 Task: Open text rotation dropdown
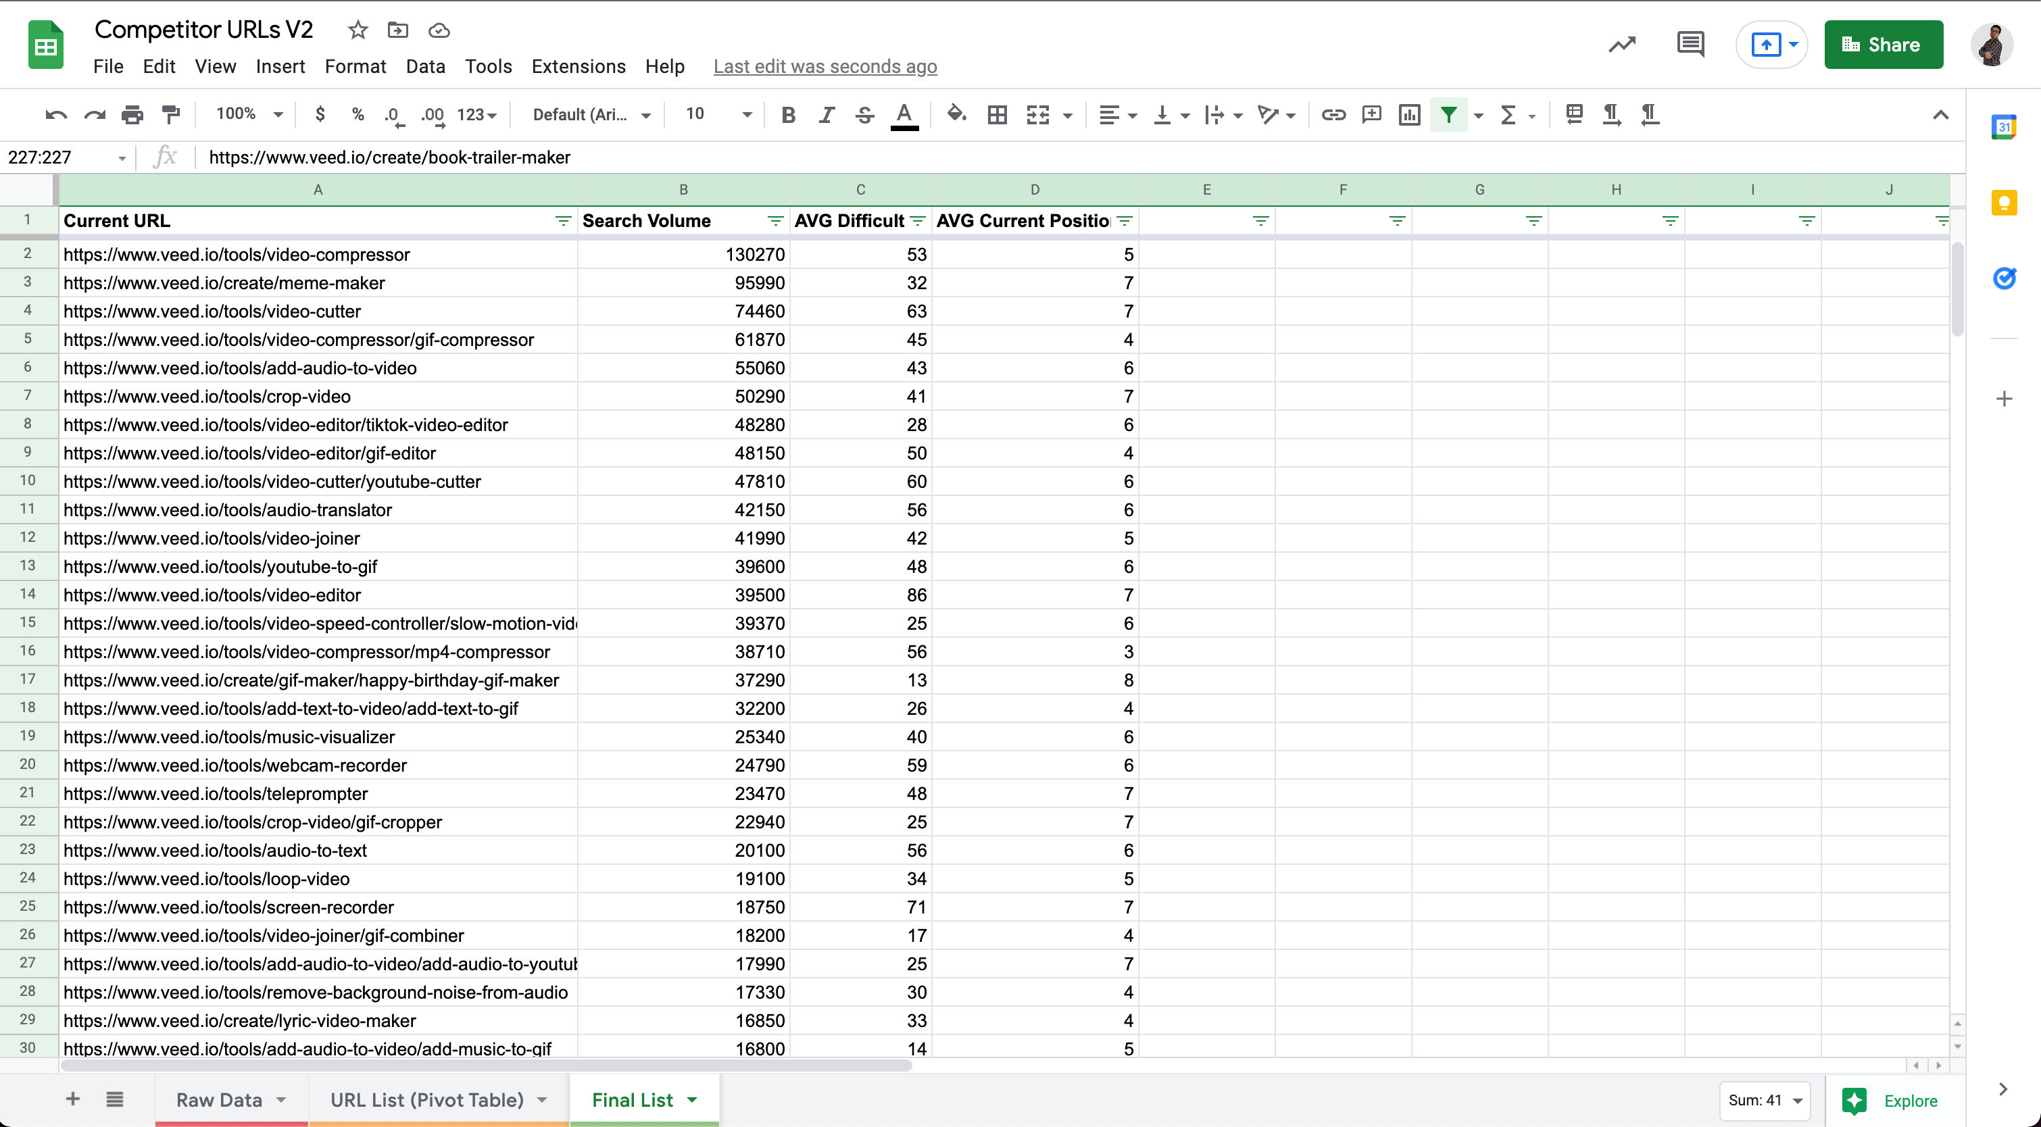pyautogui.click(x=1277, y=115)
